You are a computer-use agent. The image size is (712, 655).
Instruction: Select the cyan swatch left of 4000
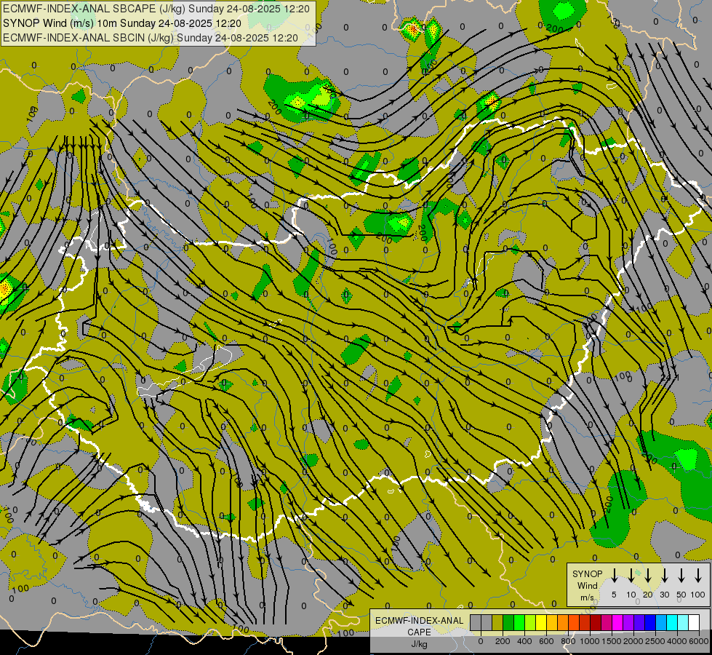(673, 623)
